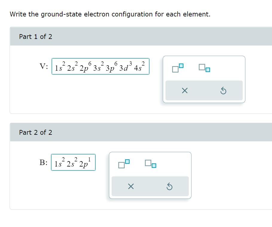Image resolution: width=272 pixels, height=227 pixels.
Task: Click inside the B answer input box
Action: click(x=73, y=163)
